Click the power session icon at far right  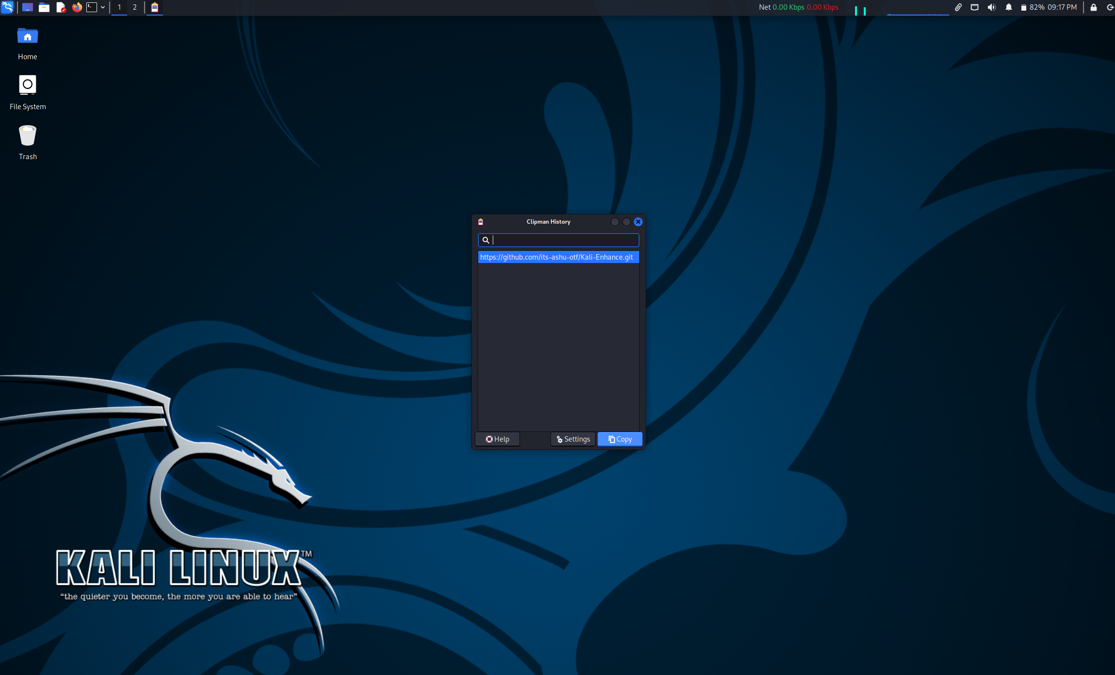1111,7
